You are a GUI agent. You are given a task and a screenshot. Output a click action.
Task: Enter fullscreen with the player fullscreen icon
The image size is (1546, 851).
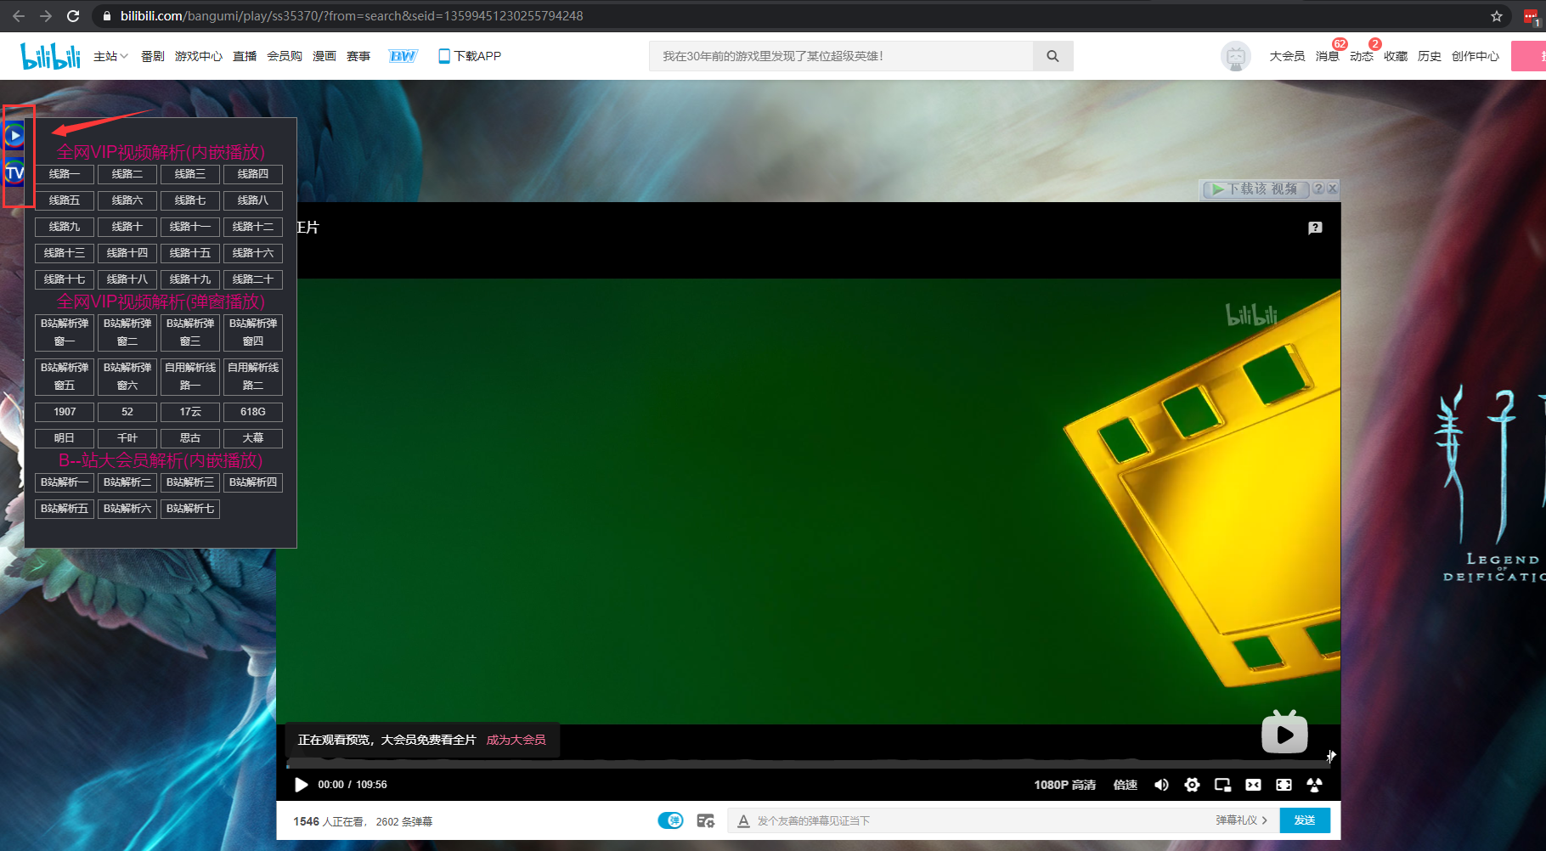[1284, 785]
